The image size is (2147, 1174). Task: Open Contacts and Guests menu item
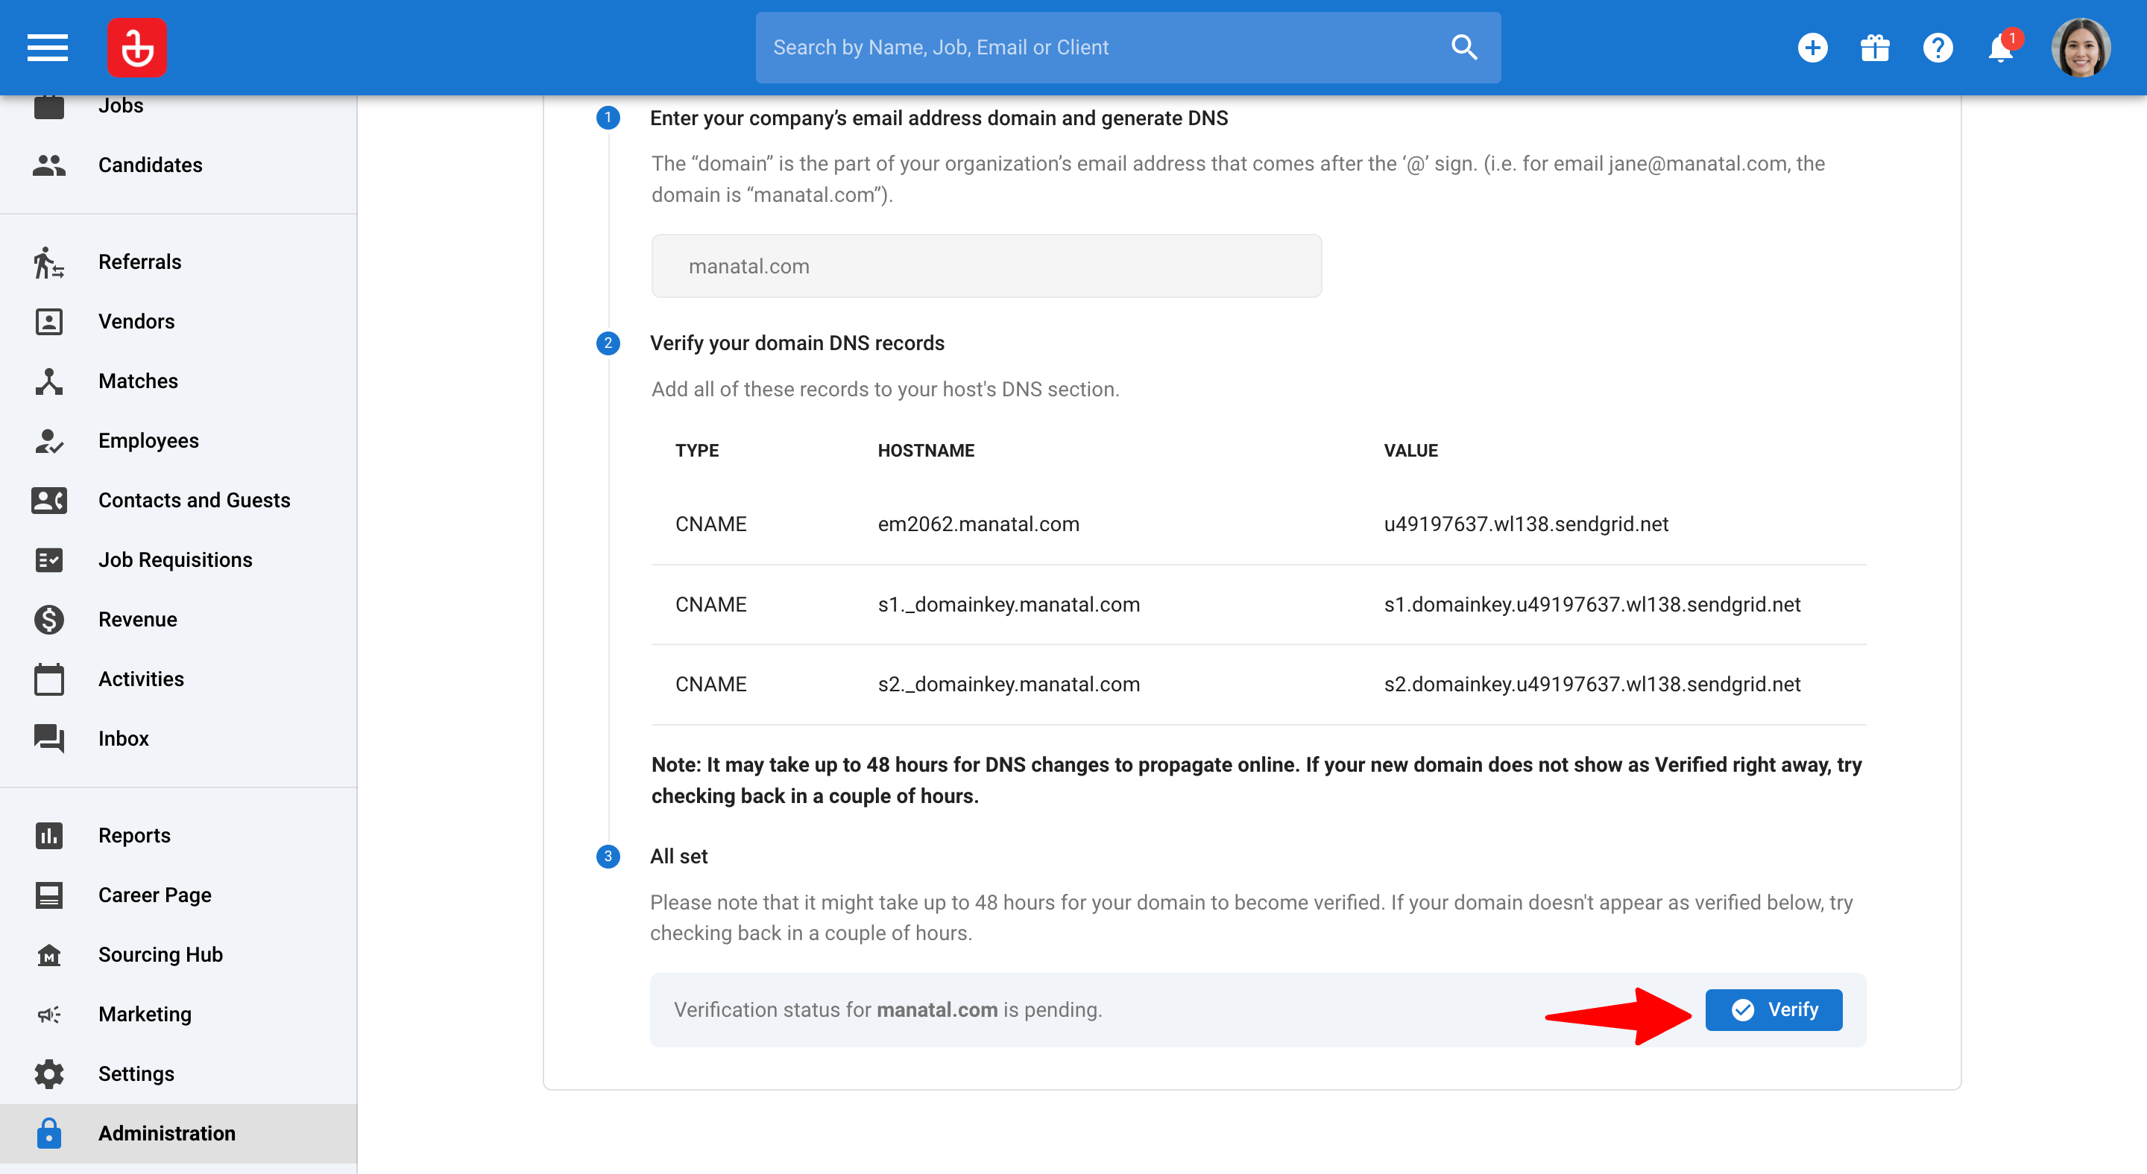coord(178,501)
